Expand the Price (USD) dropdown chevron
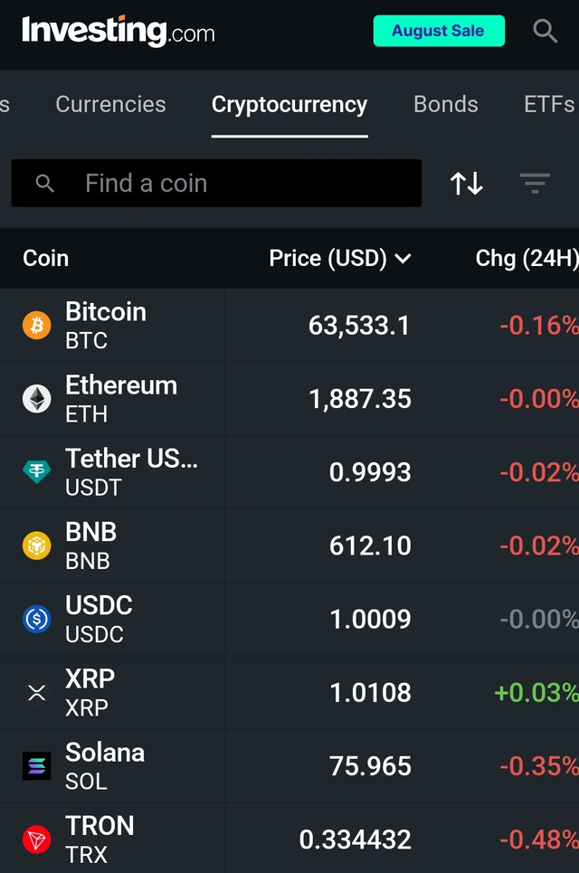Image resolution: width=579 pixels, height=873 pixels. [403, 259]
